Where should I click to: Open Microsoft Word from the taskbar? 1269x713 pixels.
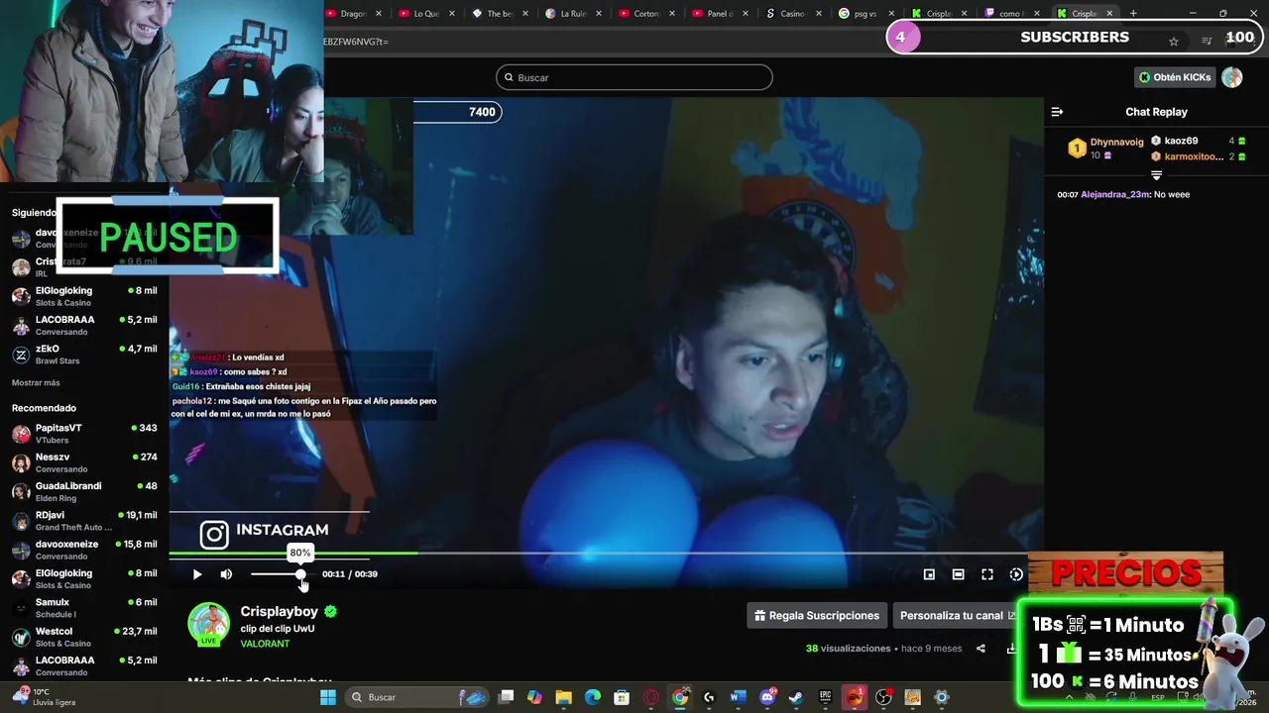[738, 697]
